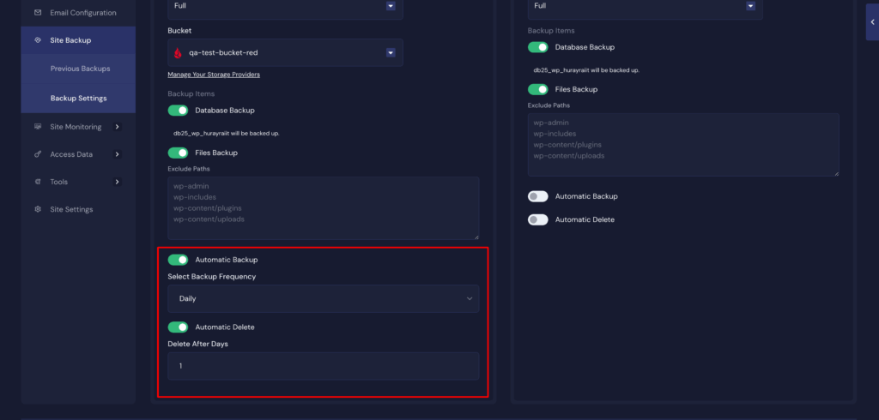Screen dimensions: 879x420
Task: Expand the Access Data submenu arrow
Action: (117, 154)
